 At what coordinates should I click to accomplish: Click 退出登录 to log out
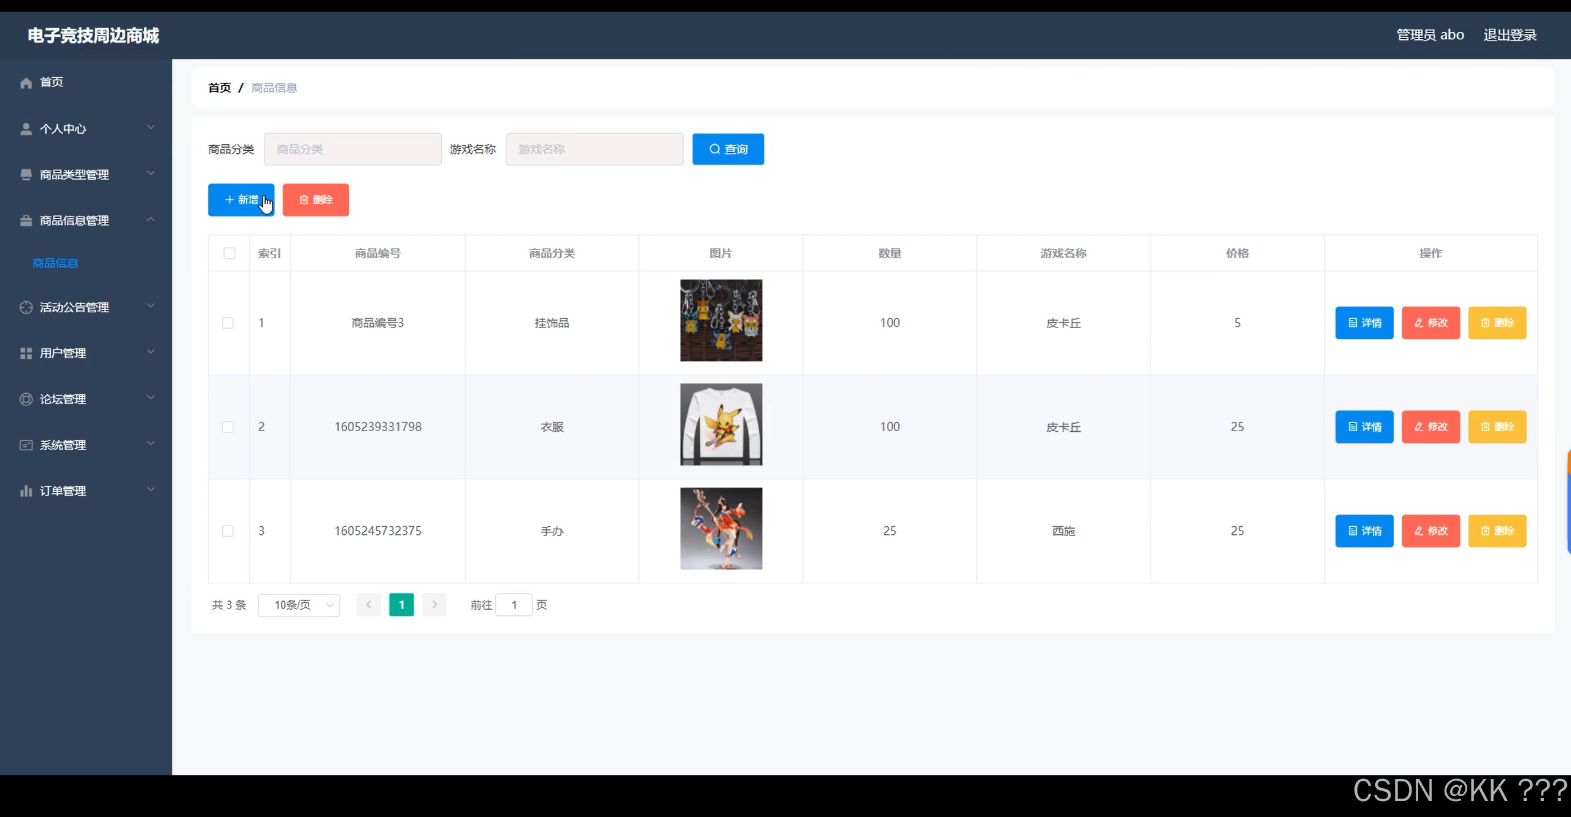point(1510,35)
